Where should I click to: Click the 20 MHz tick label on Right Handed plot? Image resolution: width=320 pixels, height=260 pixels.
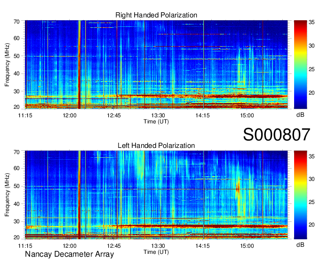click(16, 107)
